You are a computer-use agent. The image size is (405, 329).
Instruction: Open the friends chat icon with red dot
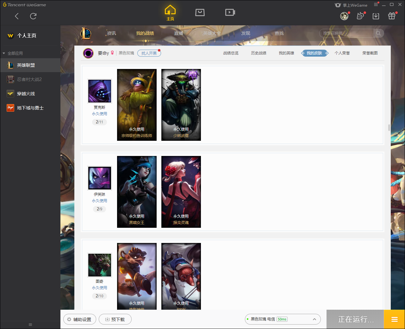(360, 16)
